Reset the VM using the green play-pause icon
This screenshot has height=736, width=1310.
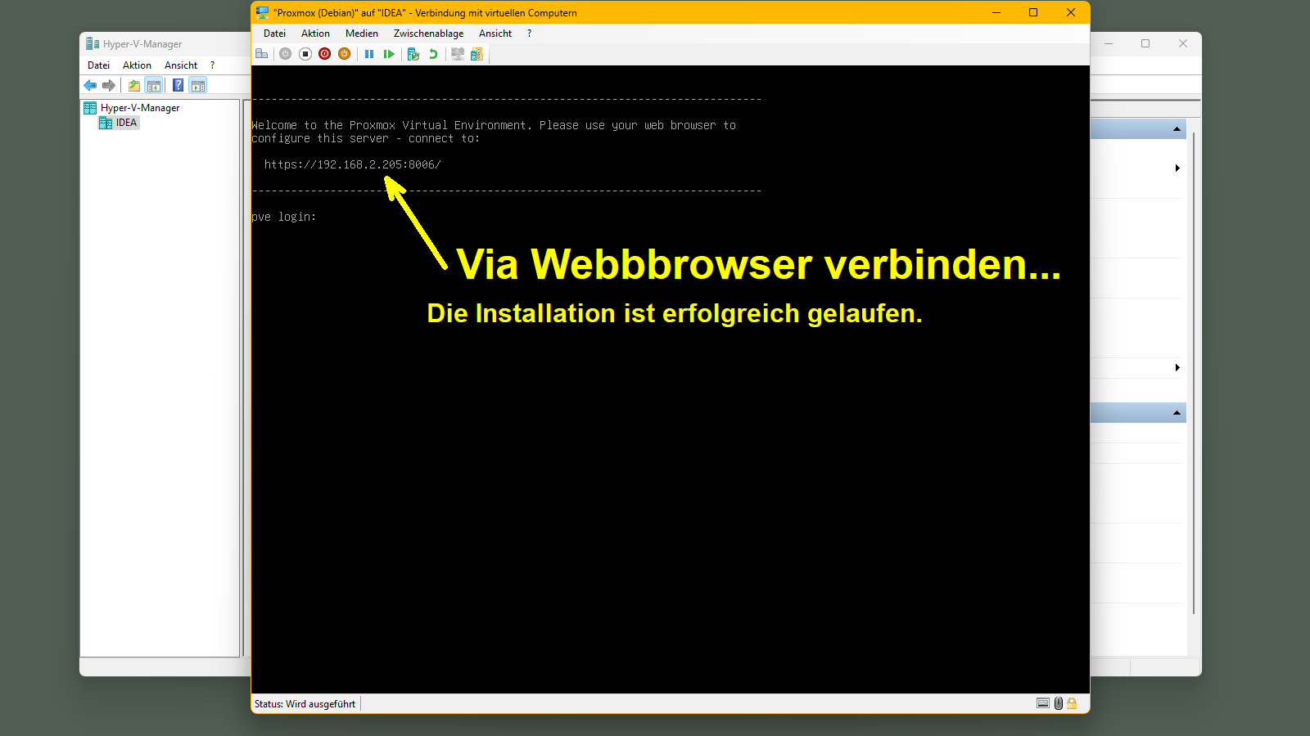tap(389, 54)
